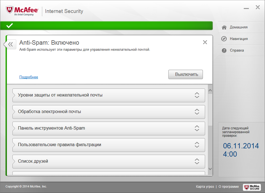The image size is (265, 193).
Task: Click the McAfee SECURE badge
Action: click(252, 187)
